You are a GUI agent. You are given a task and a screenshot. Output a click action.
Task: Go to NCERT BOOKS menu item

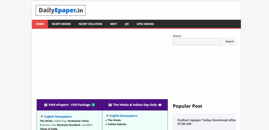tap(61, 24)
